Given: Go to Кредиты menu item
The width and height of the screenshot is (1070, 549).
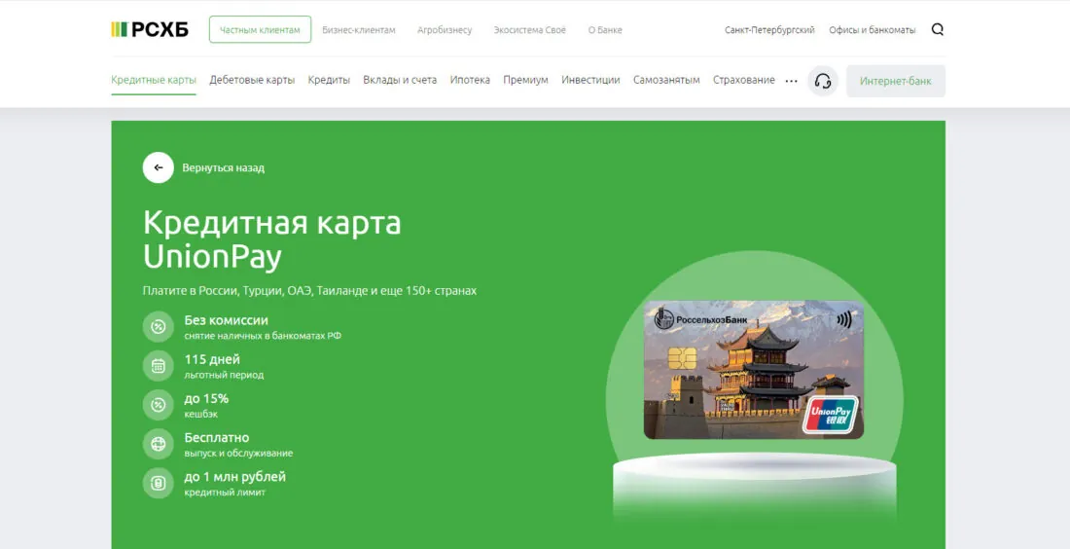Looking at the screenshot, I should click(x=329, y=80).
